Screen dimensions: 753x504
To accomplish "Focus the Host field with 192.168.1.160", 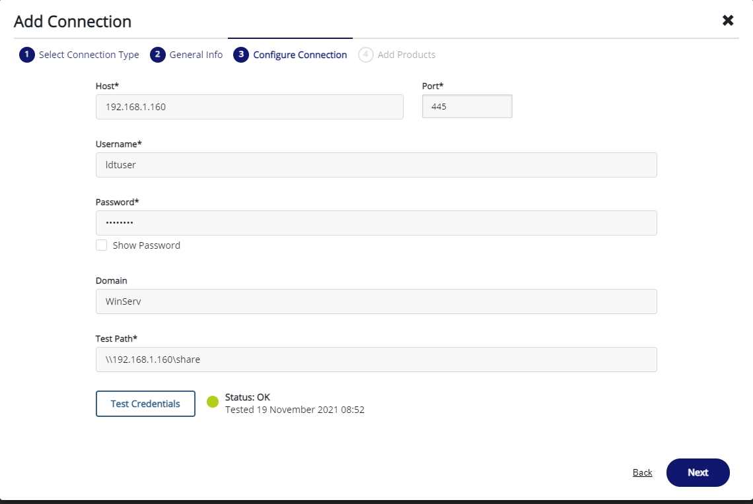I will point(249,107).
